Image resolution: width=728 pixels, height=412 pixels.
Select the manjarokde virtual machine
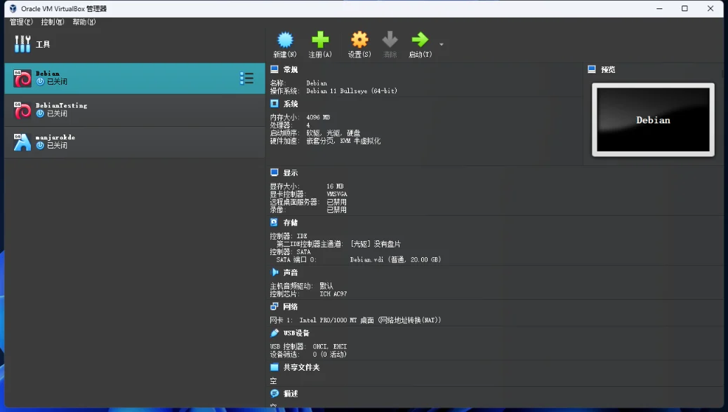pos(135,142)
